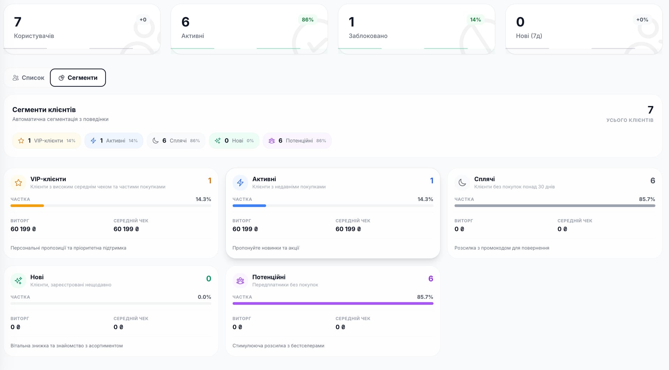Click the purple Потенційні share progress bar
Image resolution: width=669 pixels, height=370 pixels.
(x=333, y=303)
